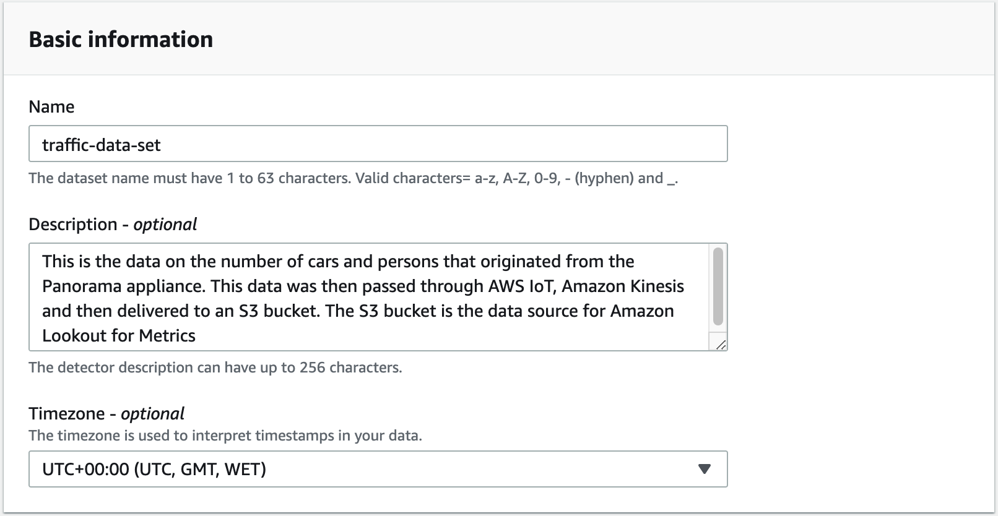Click the 'Name' field label
Viewport: 998px width, 516px height.
pos(51,106)
